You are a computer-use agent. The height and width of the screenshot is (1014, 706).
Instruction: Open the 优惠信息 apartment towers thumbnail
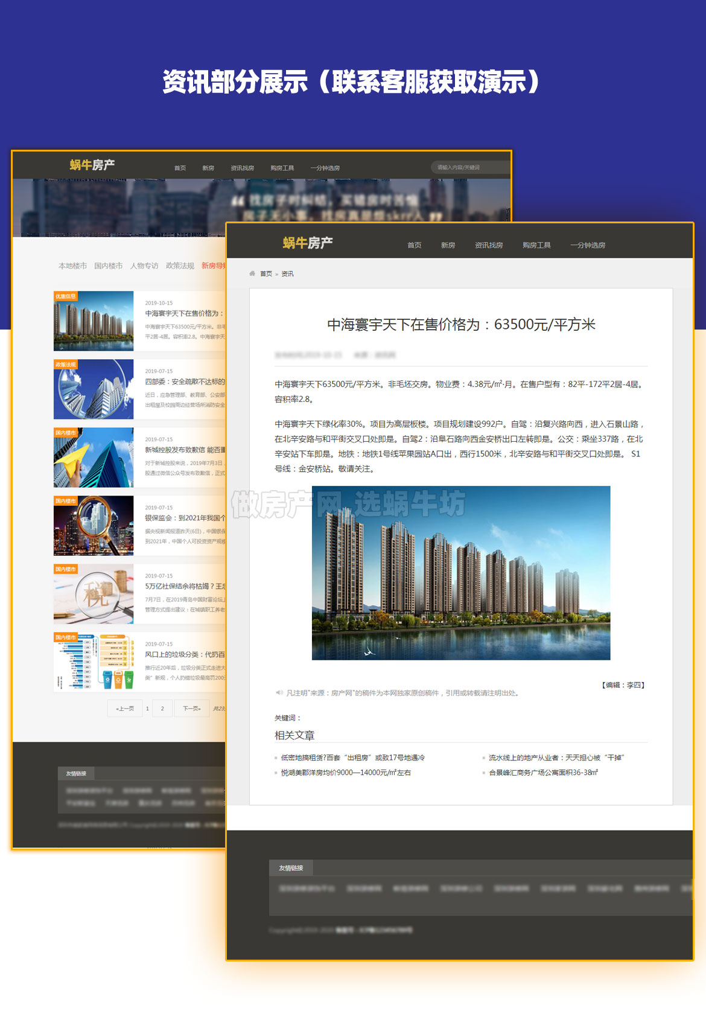pos(94,321)
